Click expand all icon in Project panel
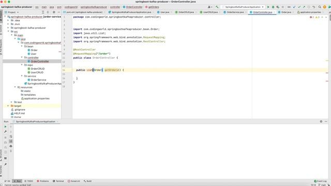331x186 pixels. click(x=43, y=12)
